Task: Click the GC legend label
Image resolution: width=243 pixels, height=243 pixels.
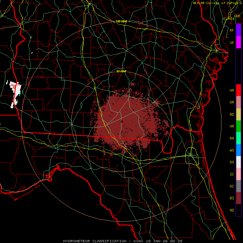Action: point(232,186)
